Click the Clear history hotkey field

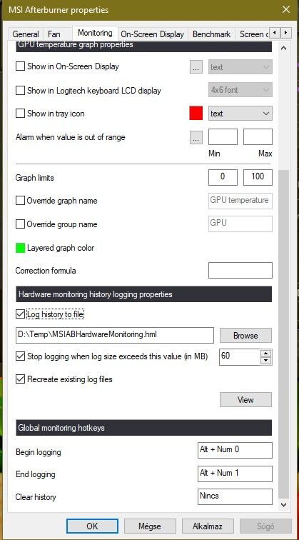click(235, 496)
